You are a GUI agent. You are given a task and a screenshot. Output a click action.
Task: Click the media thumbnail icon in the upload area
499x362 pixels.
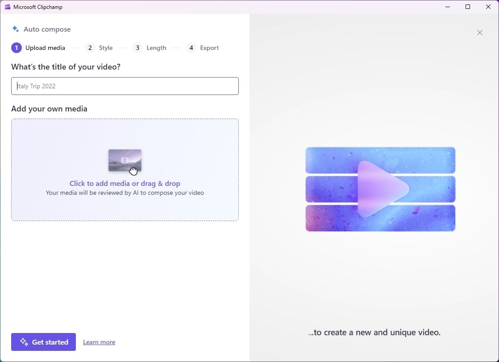[125, 160]
